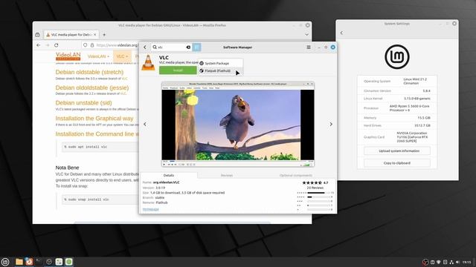
Task: Click Firefox forward navigation arrow
Action: [x=48, y=45]
